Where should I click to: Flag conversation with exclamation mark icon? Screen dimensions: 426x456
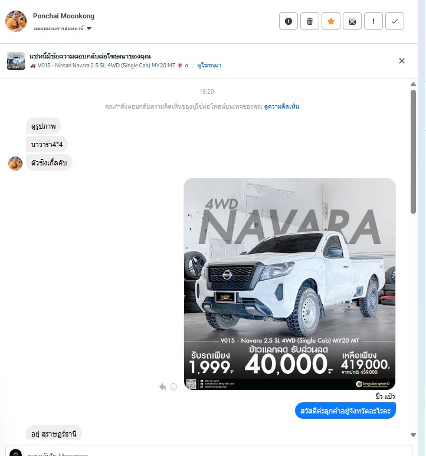[x=373, y=21]
